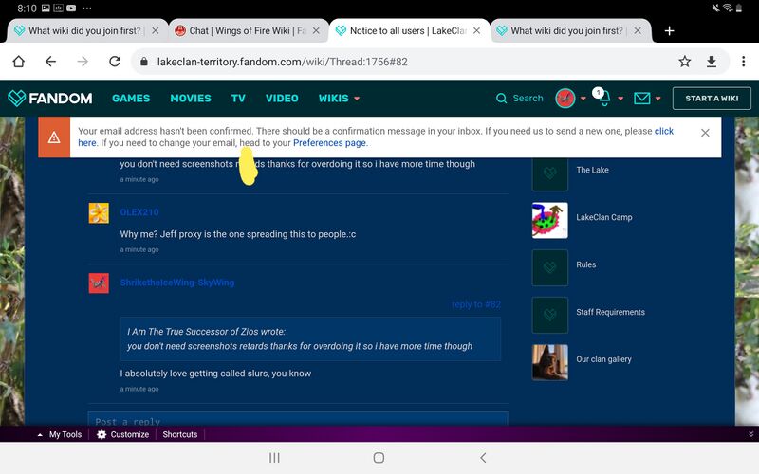Dismiss the email confirmation banner
Image resolution: width=759 pixels, height=474 pixels.
[x=705, y=133]
